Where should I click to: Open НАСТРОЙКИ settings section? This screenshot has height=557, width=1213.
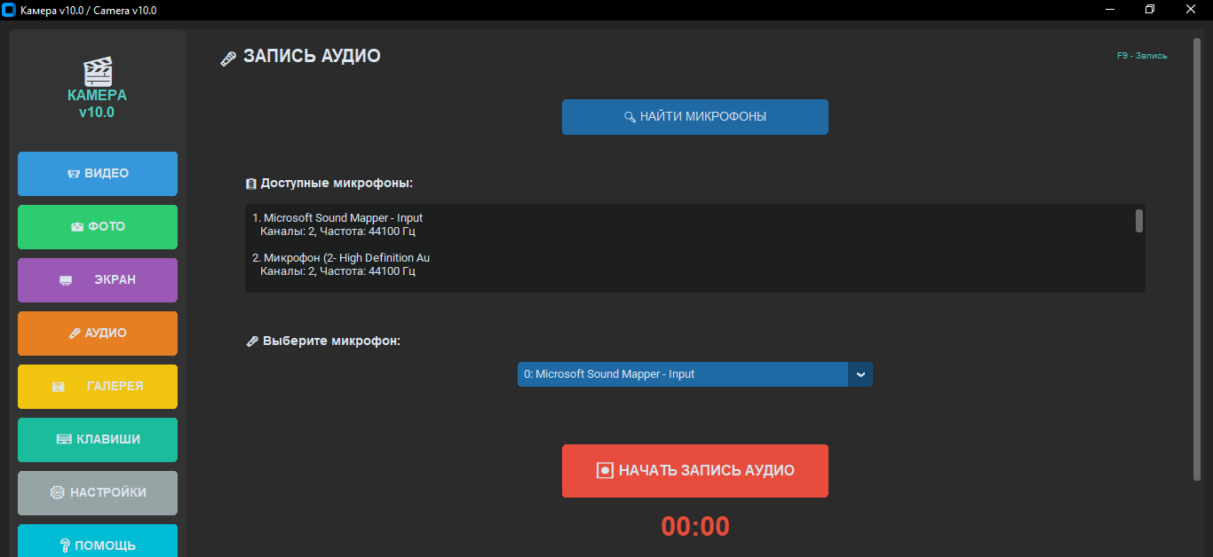98,493
